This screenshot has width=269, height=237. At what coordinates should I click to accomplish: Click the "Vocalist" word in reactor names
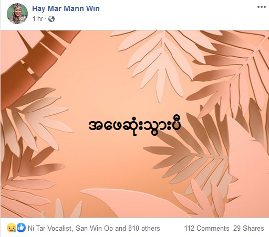tap(59, 228)
